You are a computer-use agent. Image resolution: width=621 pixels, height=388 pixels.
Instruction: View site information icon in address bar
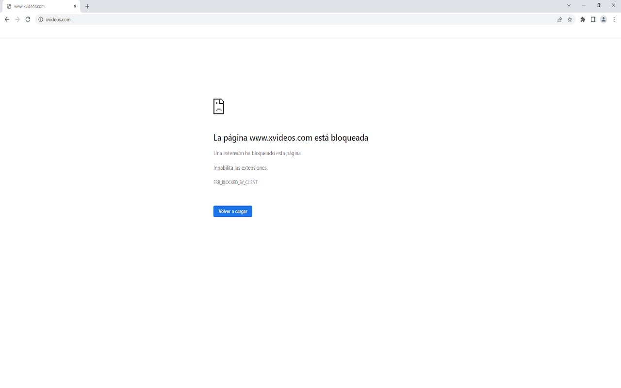point(41,19)
